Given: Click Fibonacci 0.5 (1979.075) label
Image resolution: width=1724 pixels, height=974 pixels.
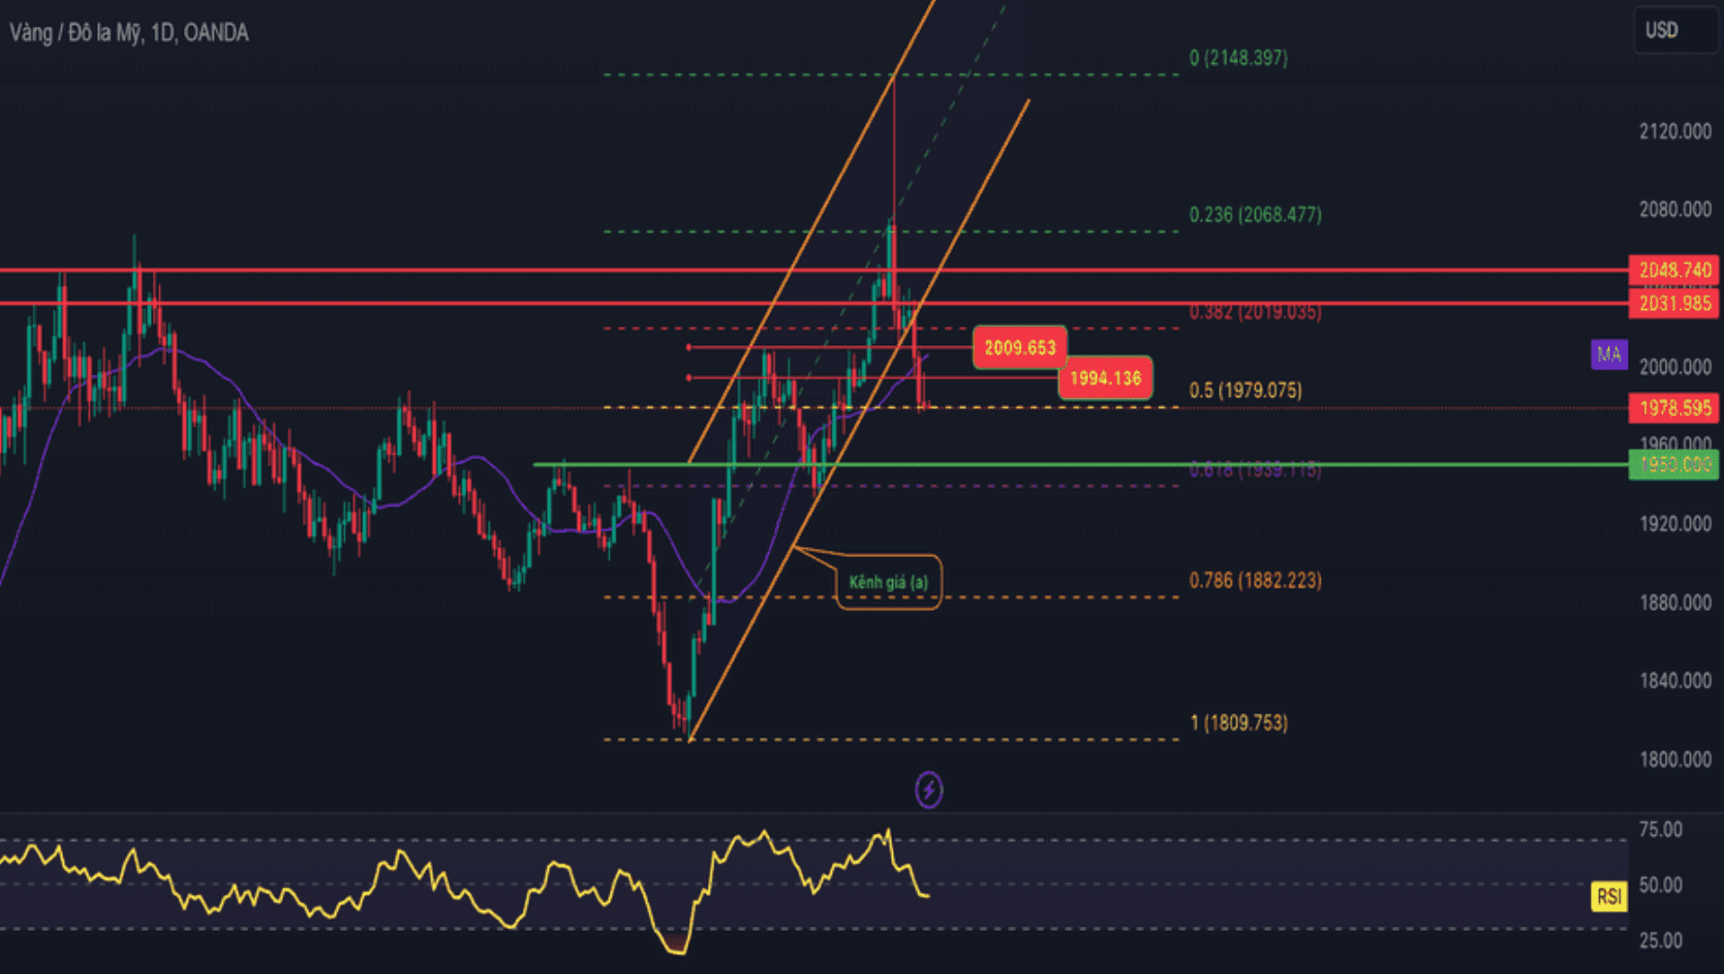Looking at the screenshot, I should pos(1245,390).
